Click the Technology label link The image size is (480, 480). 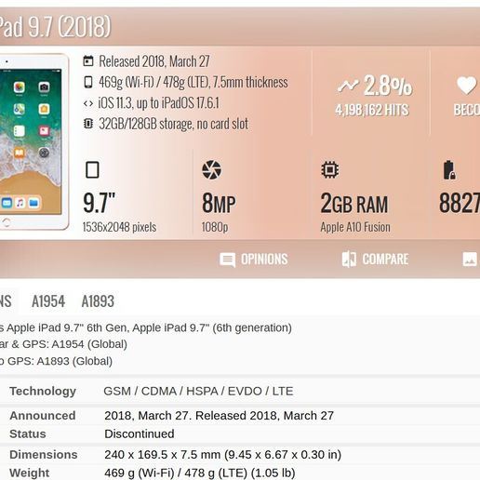[x=43, y=391]
